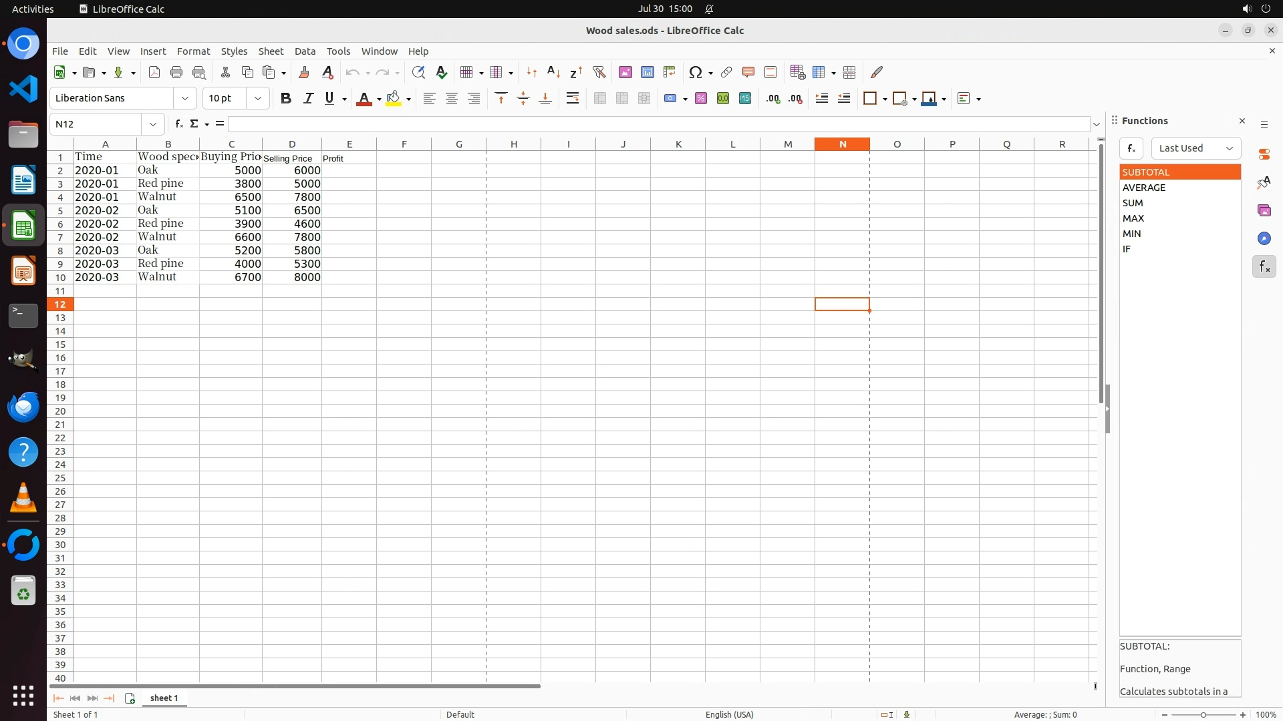Viewport: 1283px width, 721px height.
Task: Click the Clone Formatting paintbrush icon
Action: click(x=304, y=72)
